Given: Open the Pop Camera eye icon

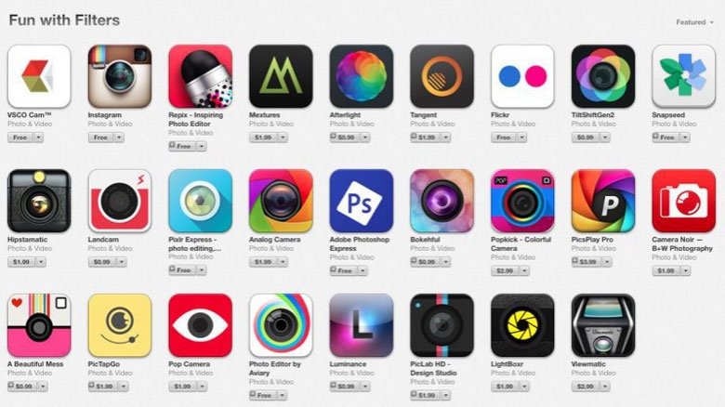Looking at the screenshot, I should pos(200,325).
